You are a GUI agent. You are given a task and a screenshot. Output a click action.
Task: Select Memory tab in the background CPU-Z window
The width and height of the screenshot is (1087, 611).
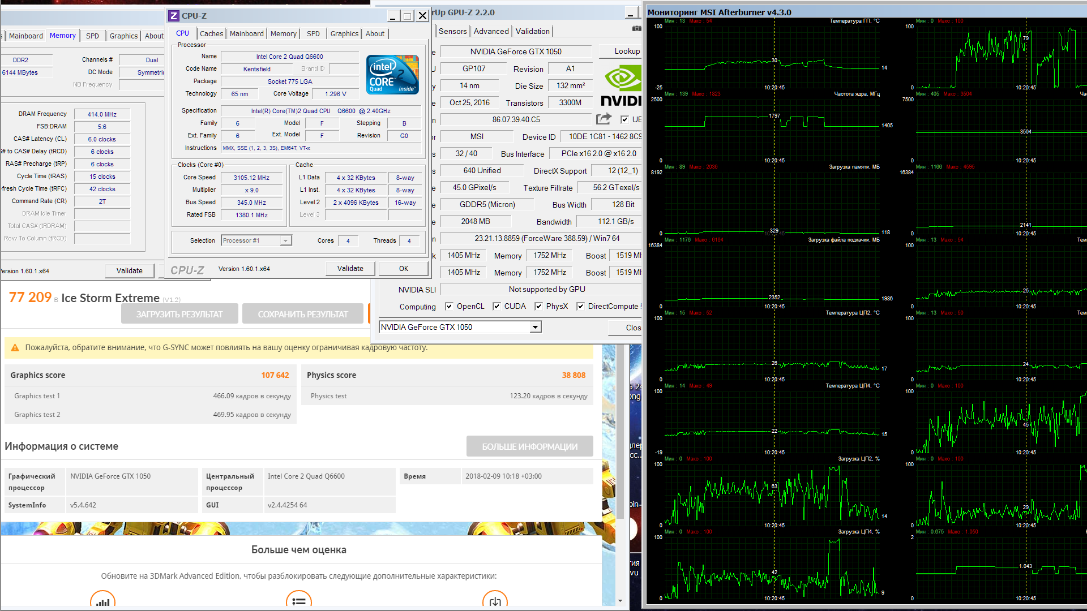pos(62,35)
